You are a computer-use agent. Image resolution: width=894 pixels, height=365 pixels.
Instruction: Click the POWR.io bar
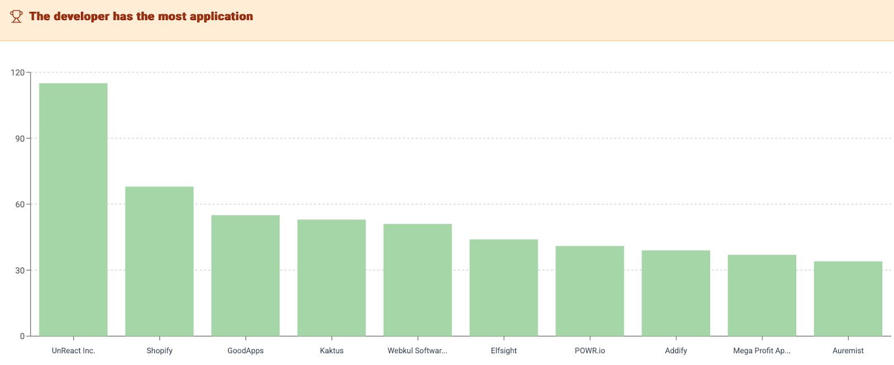[589, 291]
